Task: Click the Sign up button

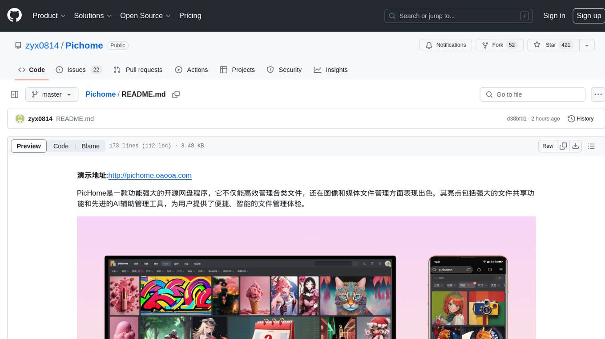Action: click(x=589, y=16)
